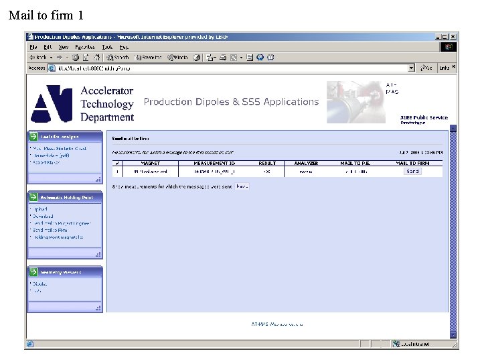Click the Go button next to the address bar

pyautogui.click(x=426, y=68)
